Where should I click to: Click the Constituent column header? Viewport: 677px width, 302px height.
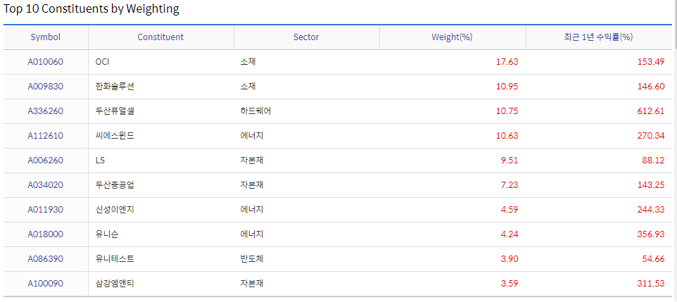pyautogui.click(x=160, y=37)
